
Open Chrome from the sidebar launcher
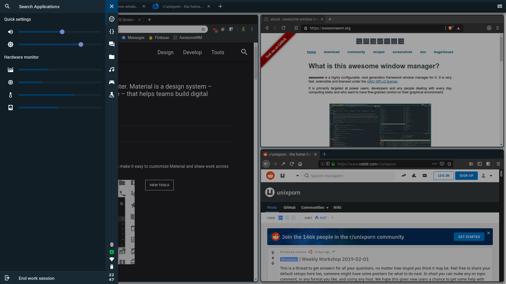tap(112, 19)
